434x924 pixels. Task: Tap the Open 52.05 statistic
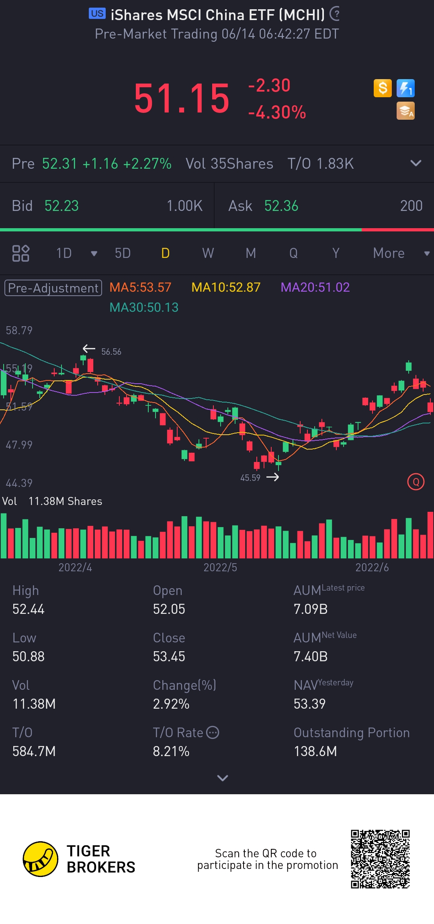169,600
